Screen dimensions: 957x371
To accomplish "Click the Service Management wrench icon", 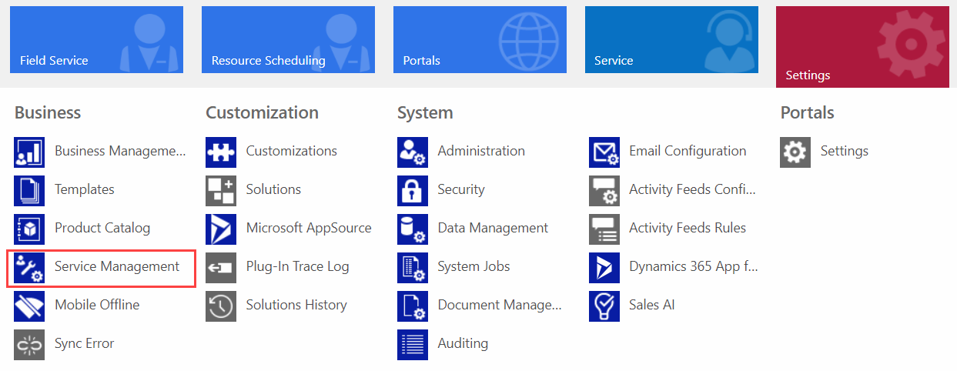I will 29,267.
